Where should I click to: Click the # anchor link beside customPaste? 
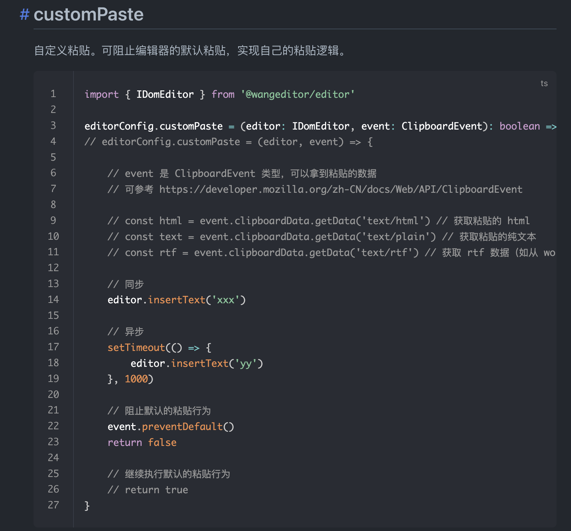pyautogui.click(x=24, y=14)
